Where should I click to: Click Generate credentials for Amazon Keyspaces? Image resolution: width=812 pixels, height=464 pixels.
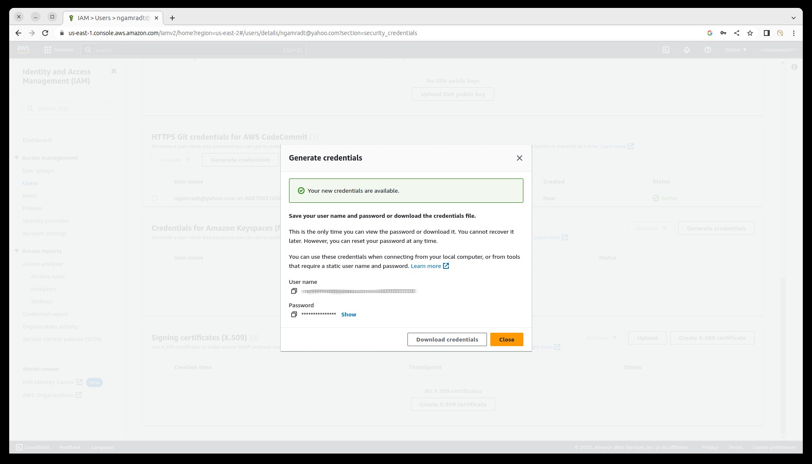pos(716,228)
